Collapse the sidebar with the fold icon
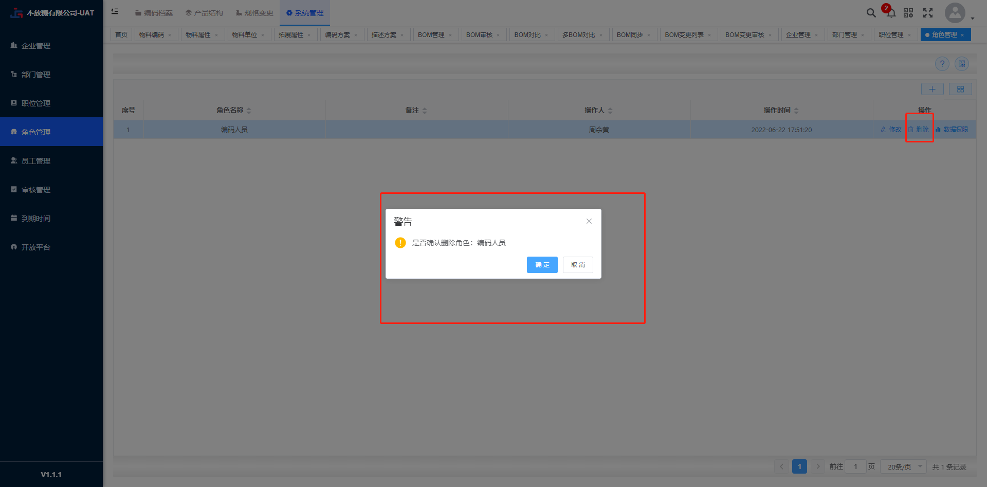The height and width of the screenshot is (487, 987). [x=115, y=11]
